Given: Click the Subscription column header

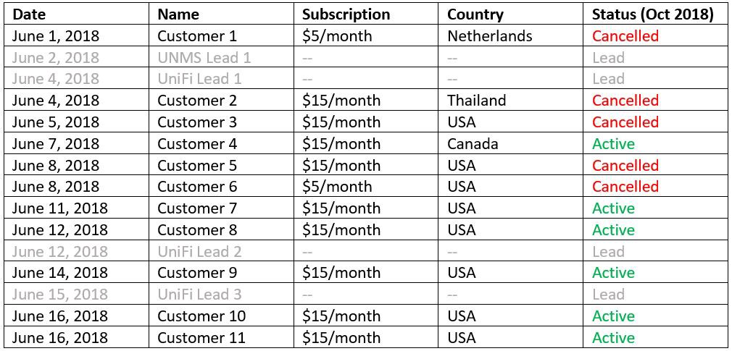Looking at the screenshot, I should pyautogui.click(x=346, y=15).
